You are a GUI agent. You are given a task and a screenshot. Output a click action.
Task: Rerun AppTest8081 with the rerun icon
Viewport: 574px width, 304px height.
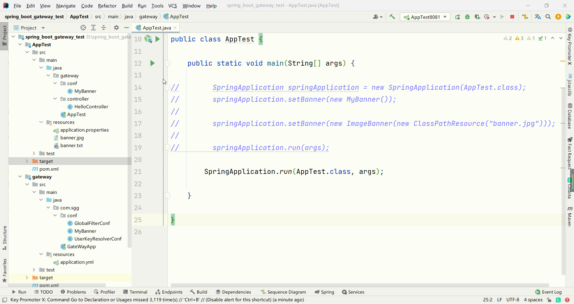(x=457, y=17)
